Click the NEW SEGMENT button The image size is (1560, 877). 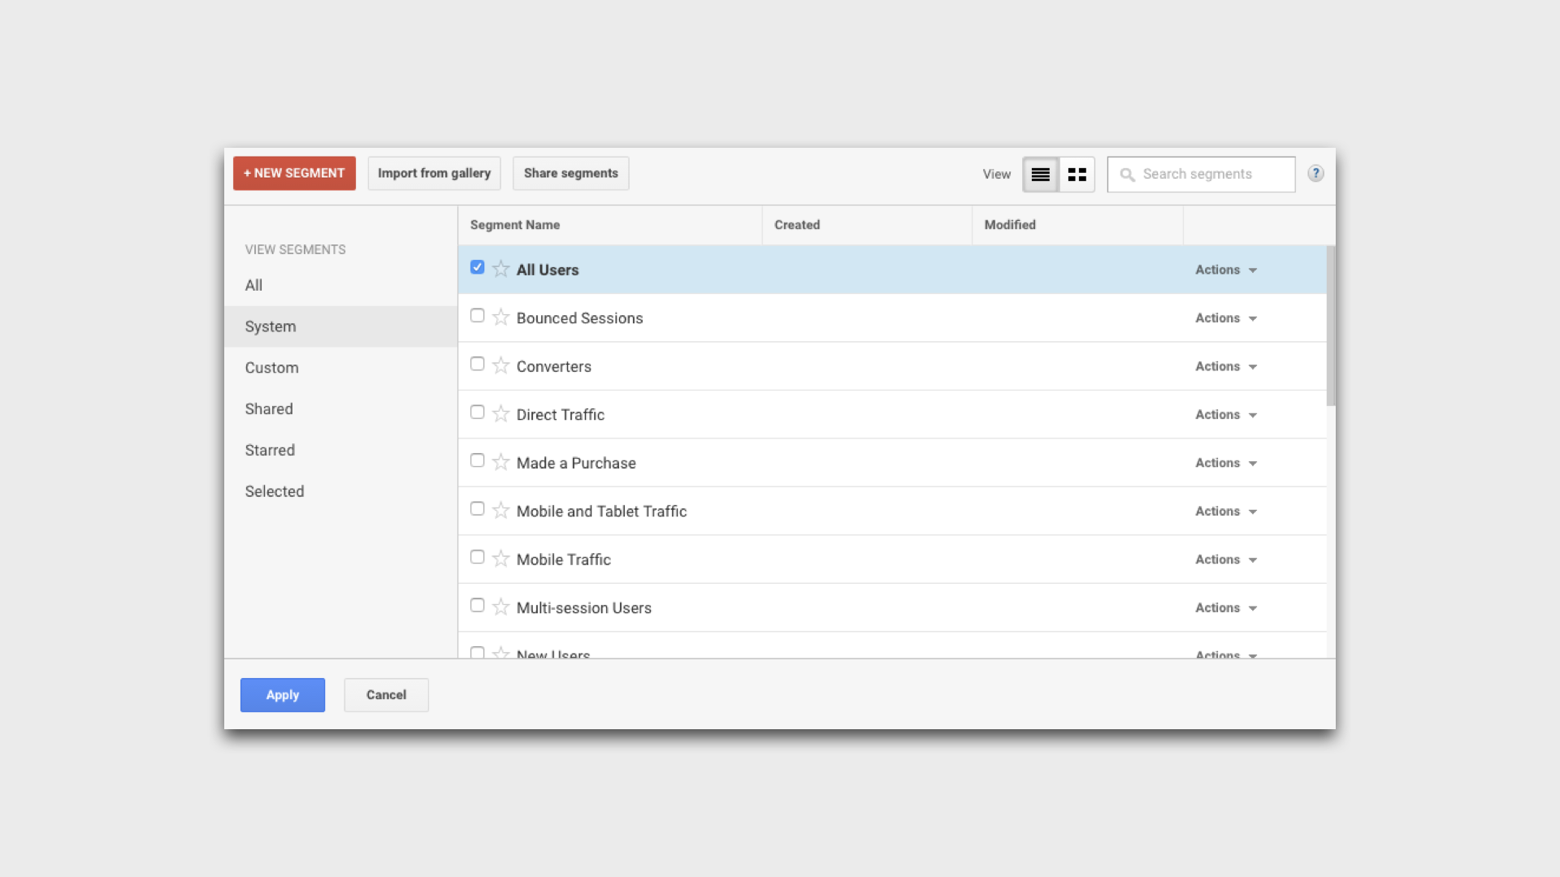point(294,173)
